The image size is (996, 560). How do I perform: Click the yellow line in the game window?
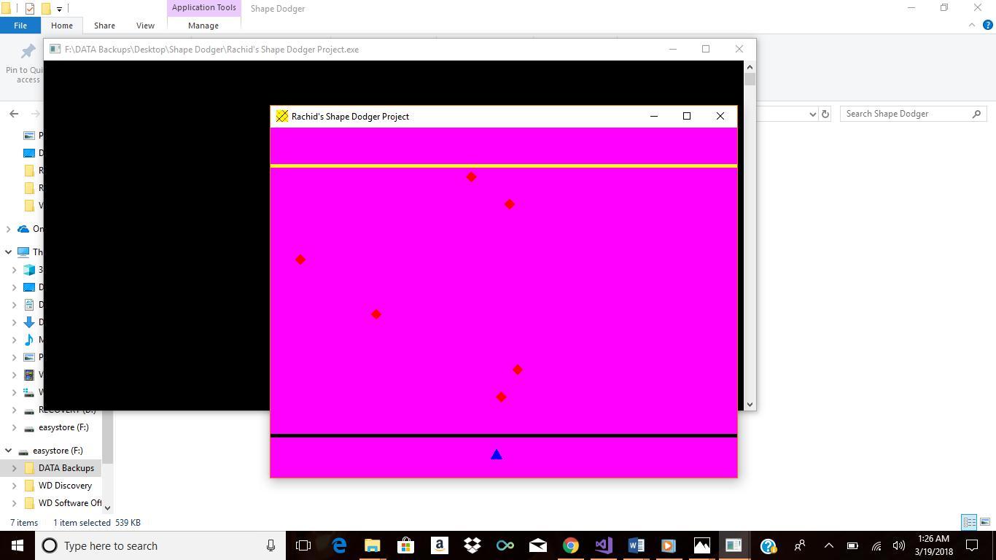503,166
